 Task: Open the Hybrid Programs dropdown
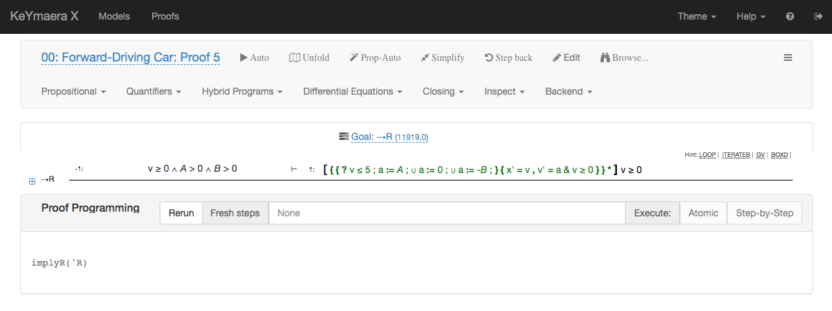242,91
